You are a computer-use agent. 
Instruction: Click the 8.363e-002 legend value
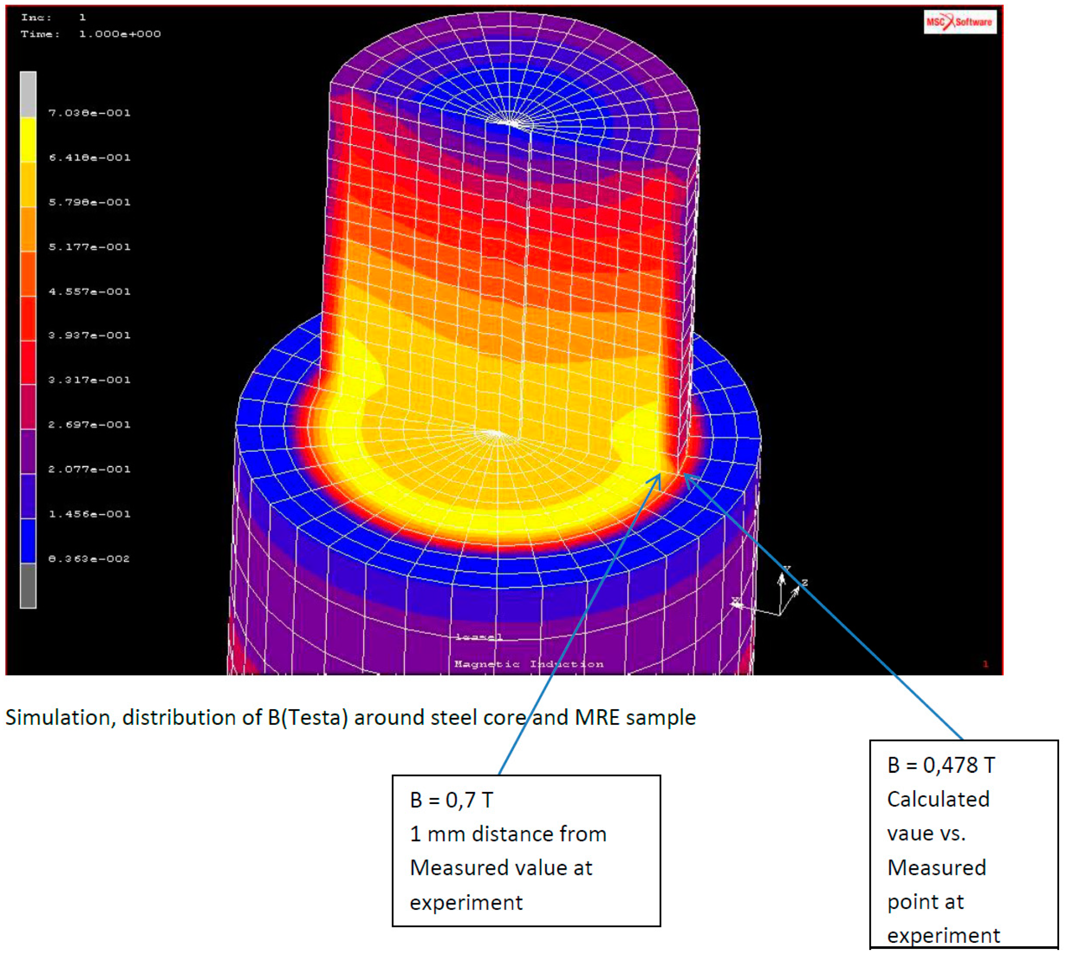click(x=89, y=559)
